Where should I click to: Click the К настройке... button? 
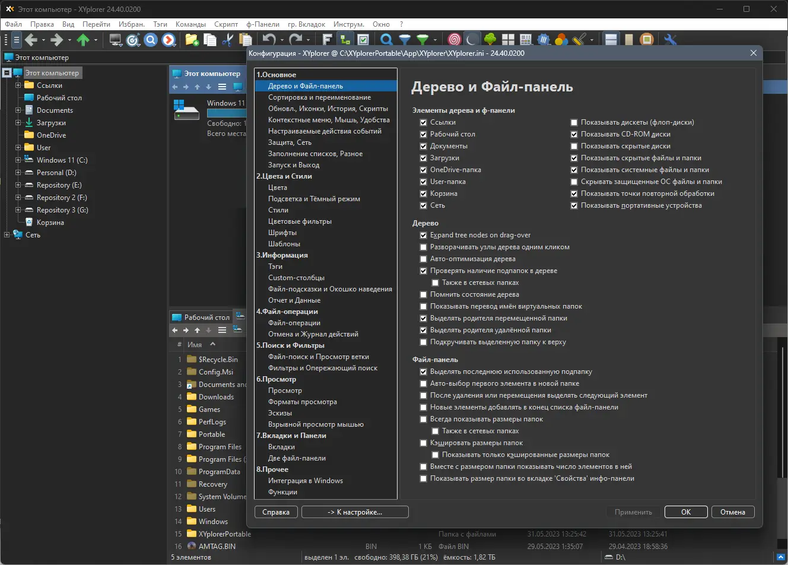355,512
